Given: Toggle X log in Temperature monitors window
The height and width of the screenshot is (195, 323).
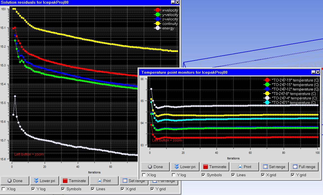Looking at the screenshot, I should pos(144,175).
